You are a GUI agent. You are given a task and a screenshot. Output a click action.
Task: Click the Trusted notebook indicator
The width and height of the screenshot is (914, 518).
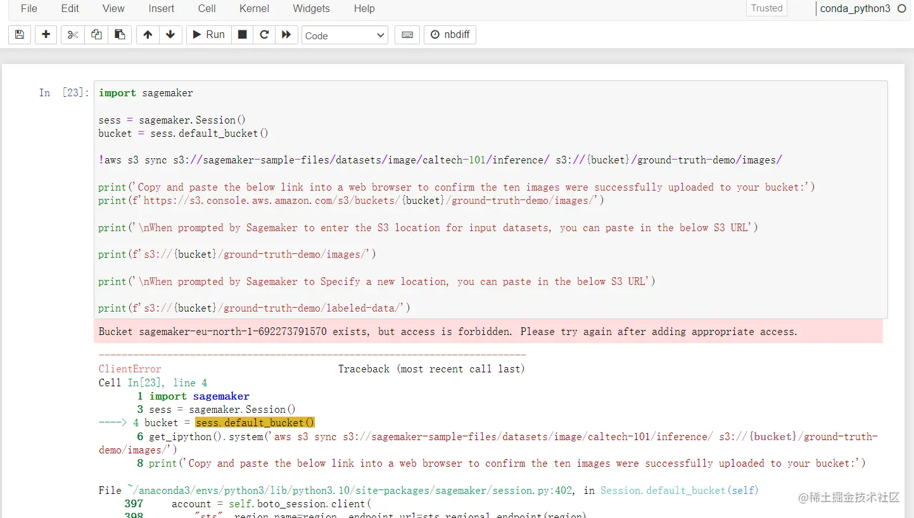pos(766,8)
